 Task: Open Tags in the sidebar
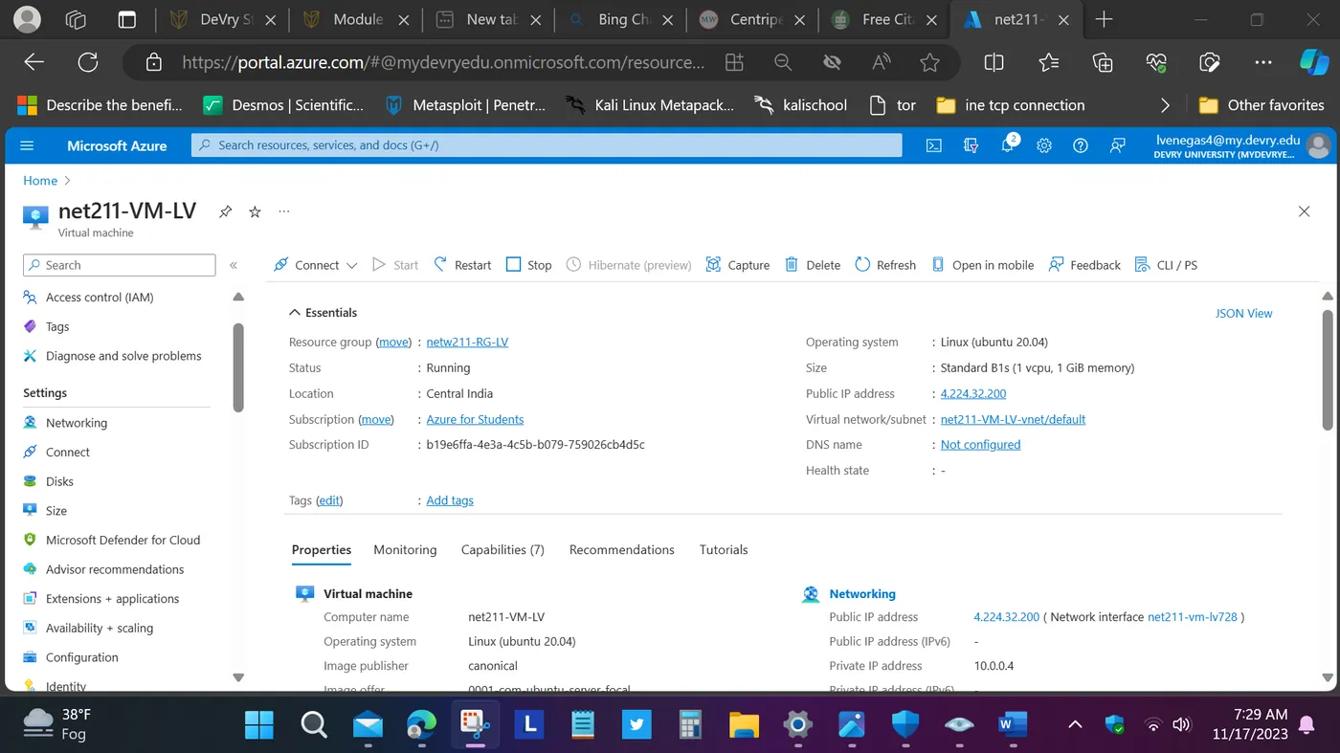57,326
